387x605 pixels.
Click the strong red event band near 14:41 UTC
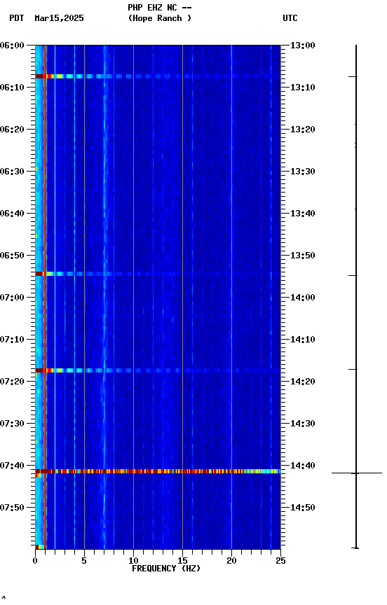[x=158, y=471]
